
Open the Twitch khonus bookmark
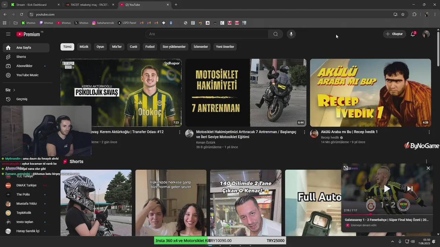point(46,23)
